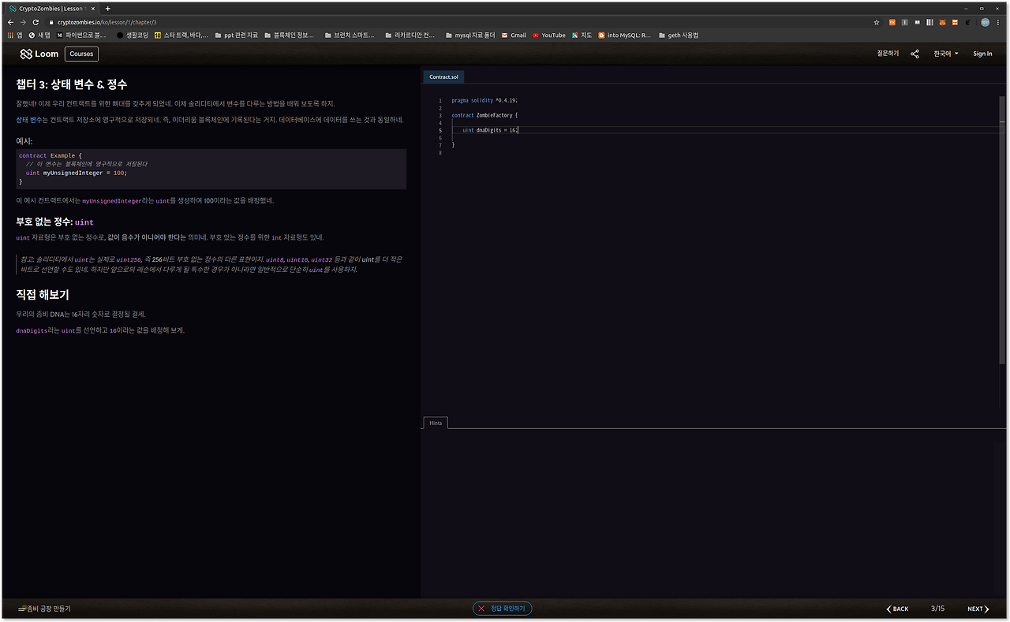This screenshot has width=1010, height=622.
Task: Click the 3/15 chapter progress indicator
Action: (937, 609)
